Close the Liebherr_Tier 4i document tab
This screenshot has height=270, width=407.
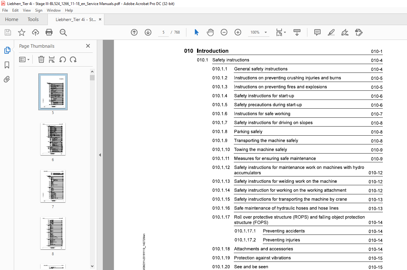pos(100,19)
